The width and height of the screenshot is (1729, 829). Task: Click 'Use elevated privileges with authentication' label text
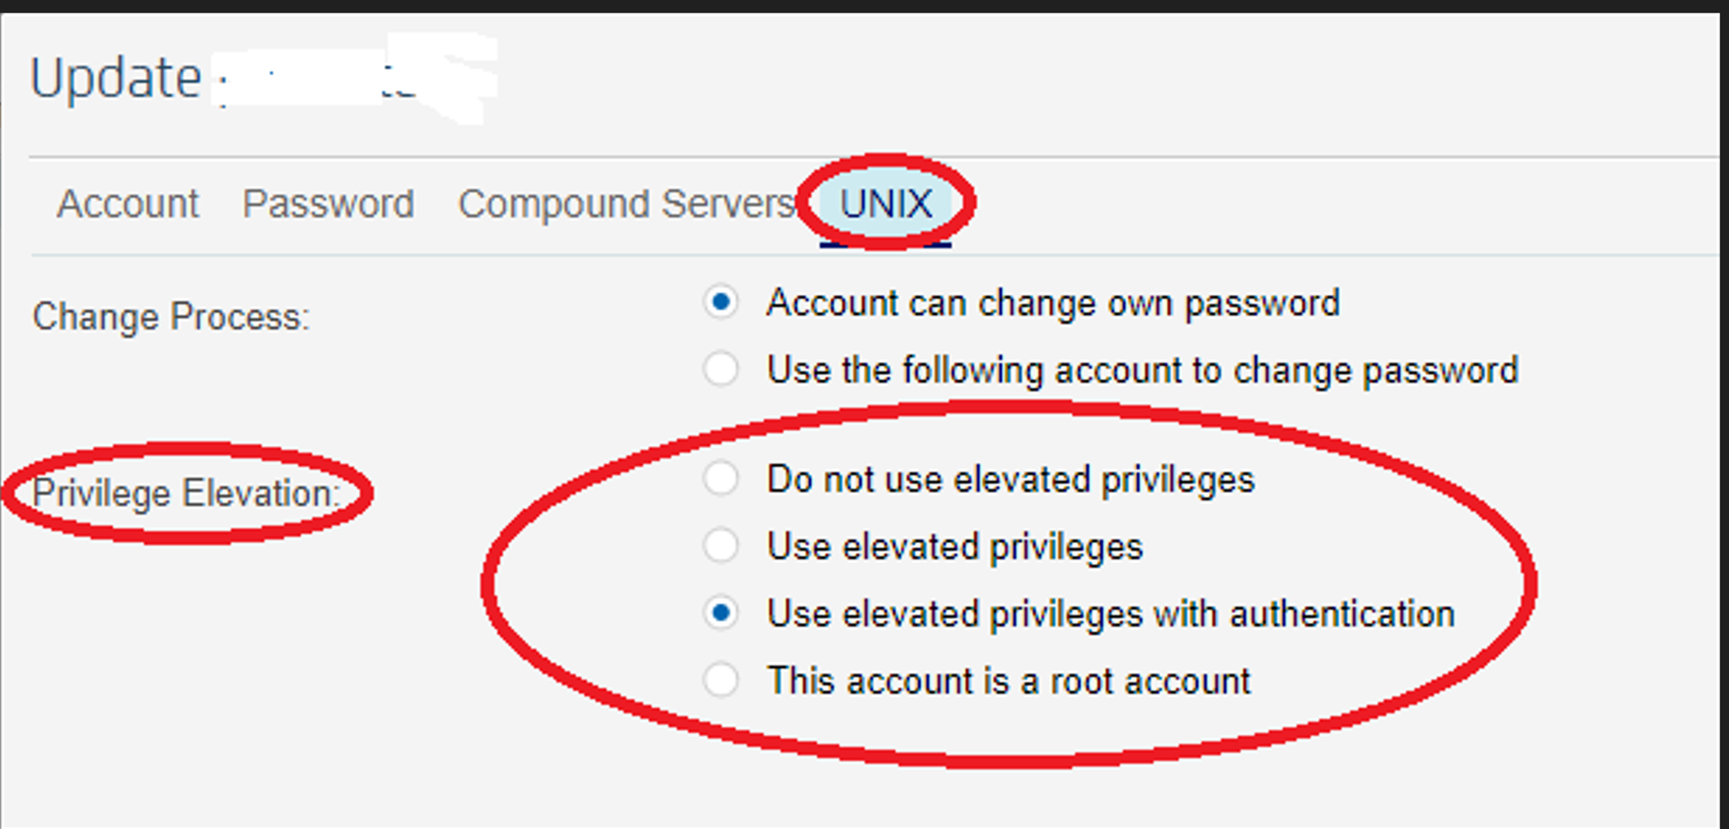[1111, 614]
